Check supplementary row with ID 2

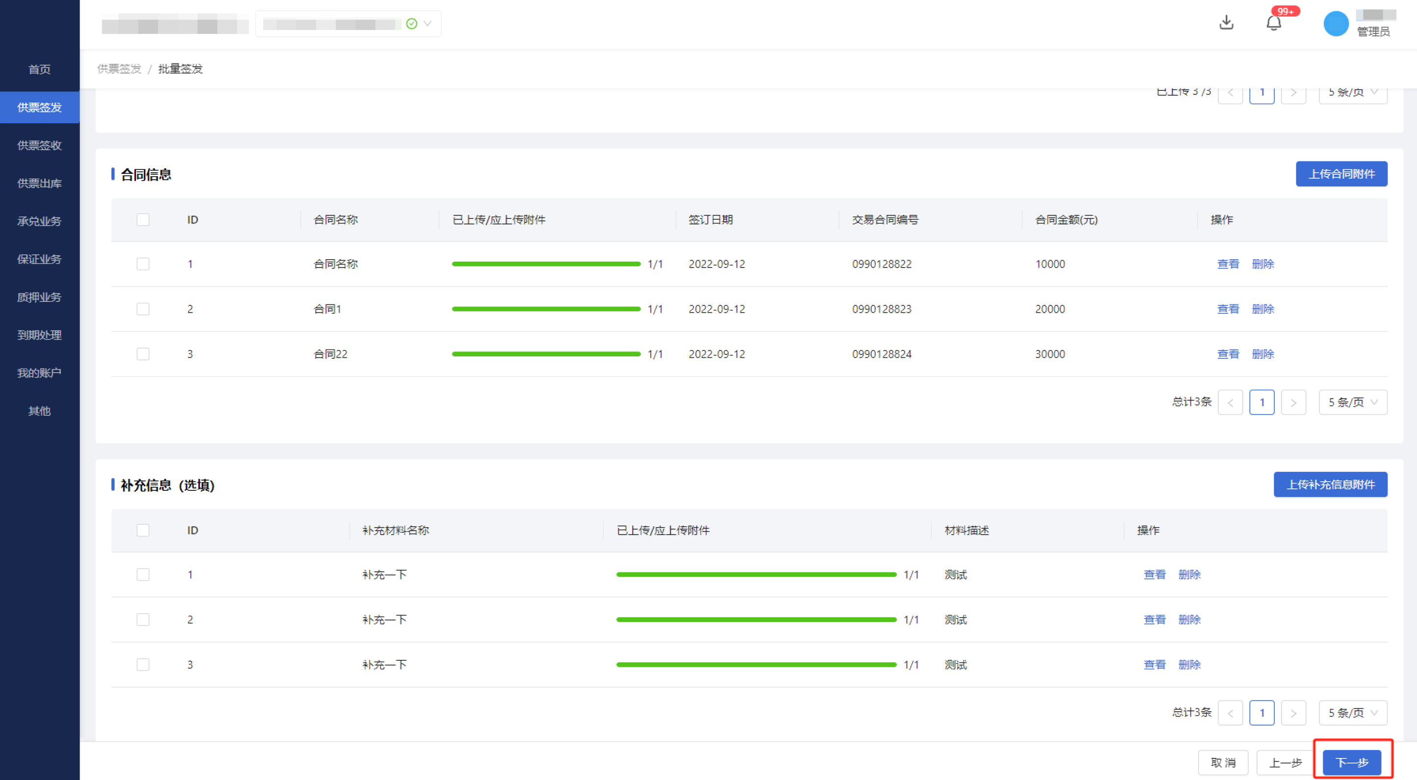tap(143, 620)
